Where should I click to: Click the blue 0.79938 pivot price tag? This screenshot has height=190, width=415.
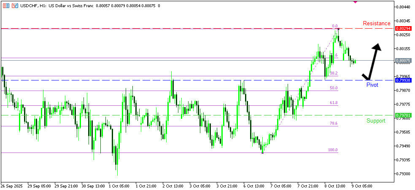pyautogui.click(x=404, y=80)
